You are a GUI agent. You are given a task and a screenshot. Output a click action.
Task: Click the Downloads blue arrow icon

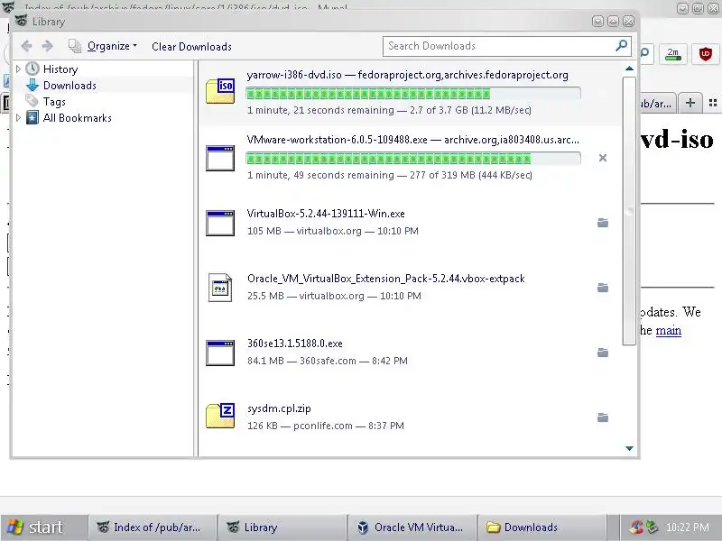pyautogui.click(x=32, y=85)
